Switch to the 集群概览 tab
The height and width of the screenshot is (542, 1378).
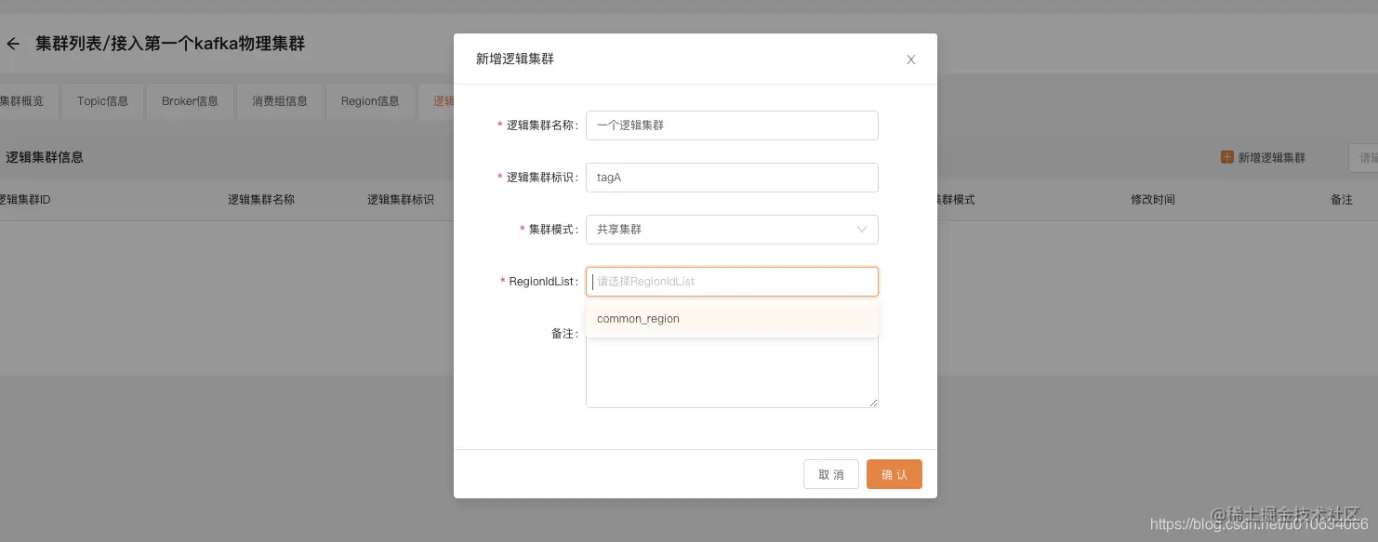point(20,100)
